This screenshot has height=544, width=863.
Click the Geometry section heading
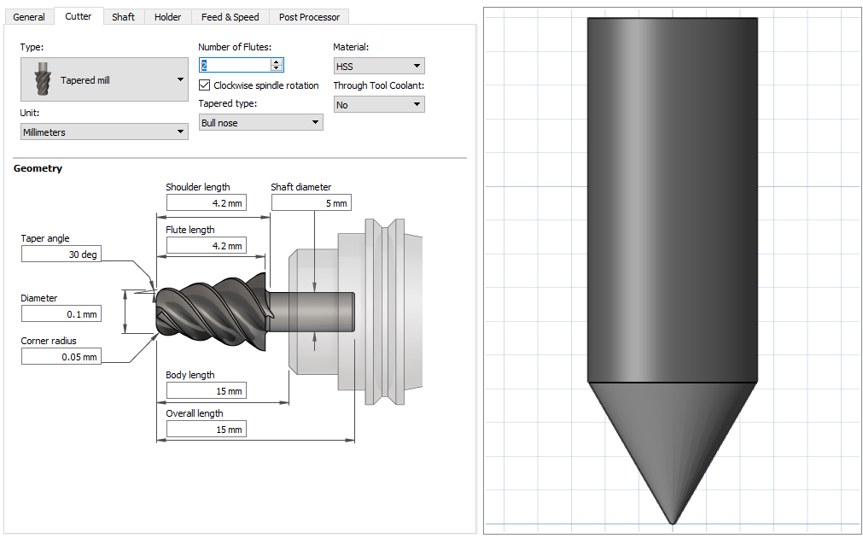click(38, 168)
